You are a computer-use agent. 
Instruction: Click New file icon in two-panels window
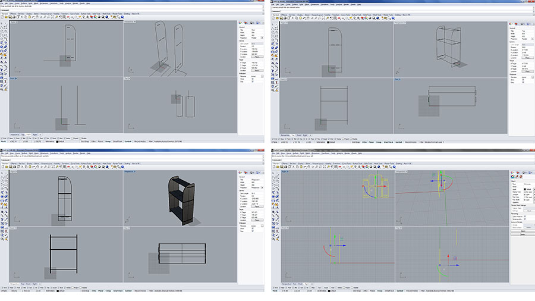2,17
